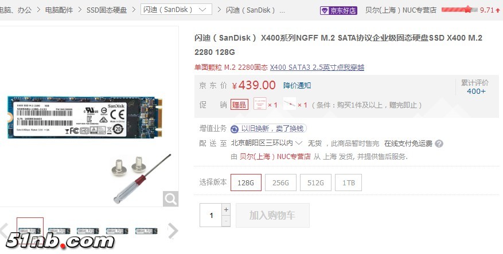Open the 闪迪 (SanDisk) brand dropdown

(176, 9)
